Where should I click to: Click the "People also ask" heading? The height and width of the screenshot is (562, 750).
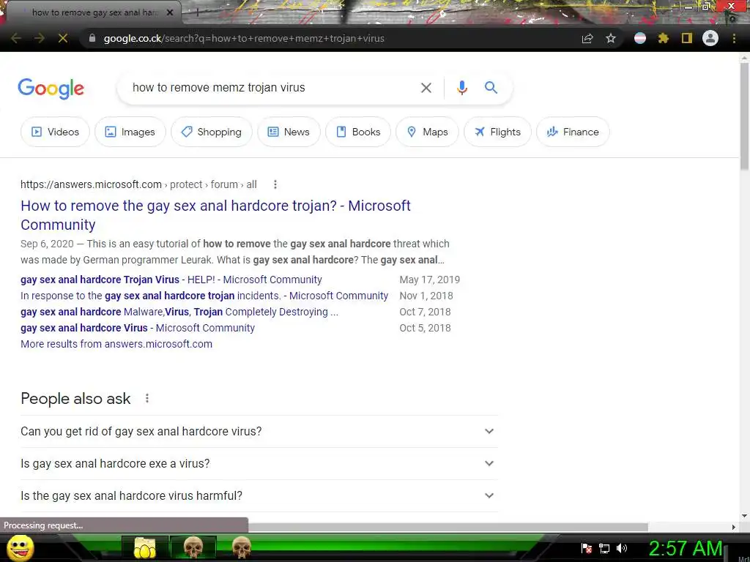pos(75,399)
